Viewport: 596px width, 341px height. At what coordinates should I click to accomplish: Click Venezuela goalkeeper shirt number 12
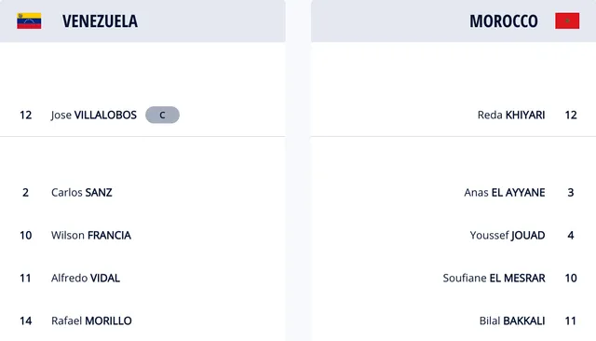click(26, 115)
